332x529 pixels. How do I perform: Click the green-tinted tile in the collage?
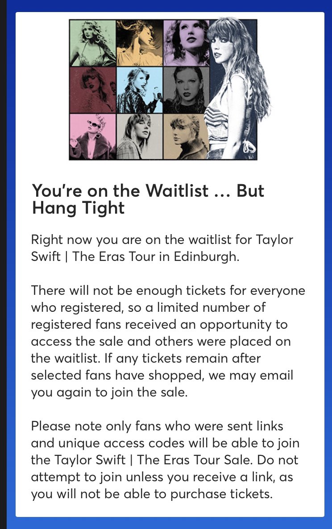point(93,43)
